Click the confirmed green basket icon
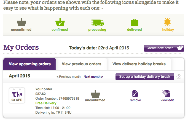Viewport: 188px width, 126px height. [60, 23]
